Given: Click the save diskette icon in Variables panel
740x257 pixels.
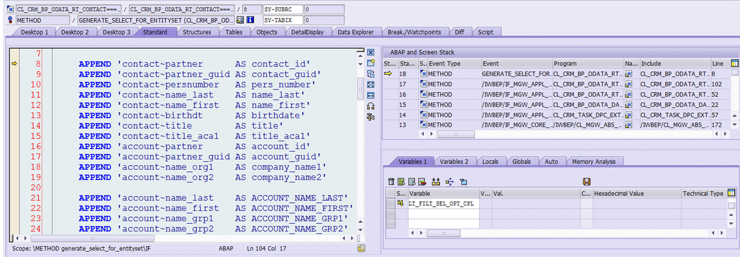Looking at the screenshot, I should tap(587, 181).
